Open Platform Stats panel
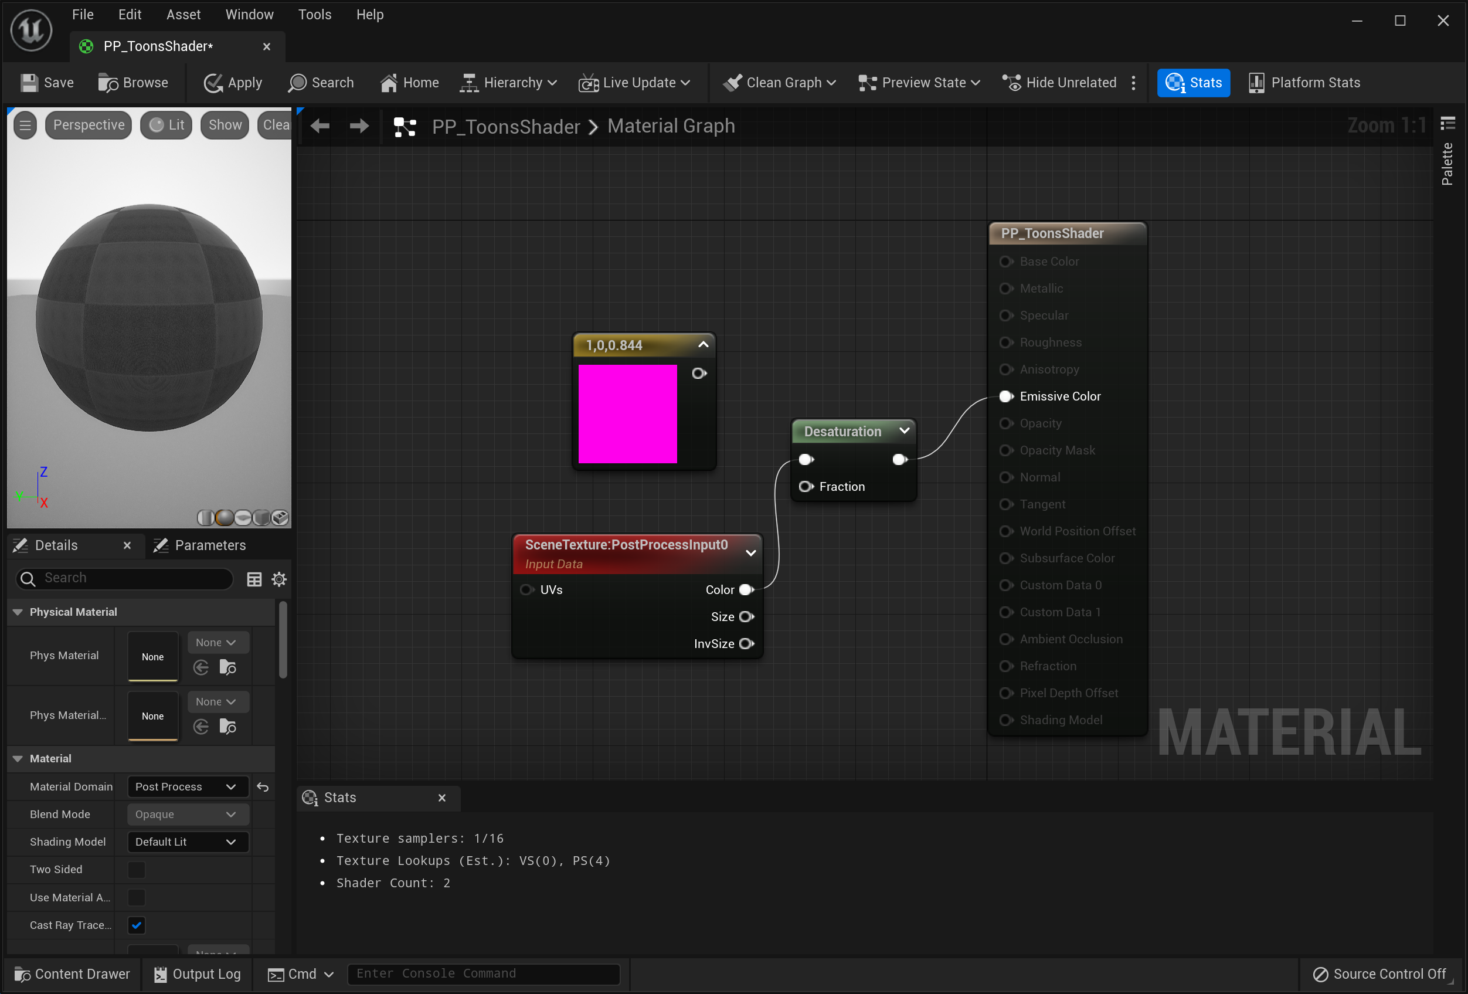The height and width of the screenshot is (994, 1468). [1304, 83]
